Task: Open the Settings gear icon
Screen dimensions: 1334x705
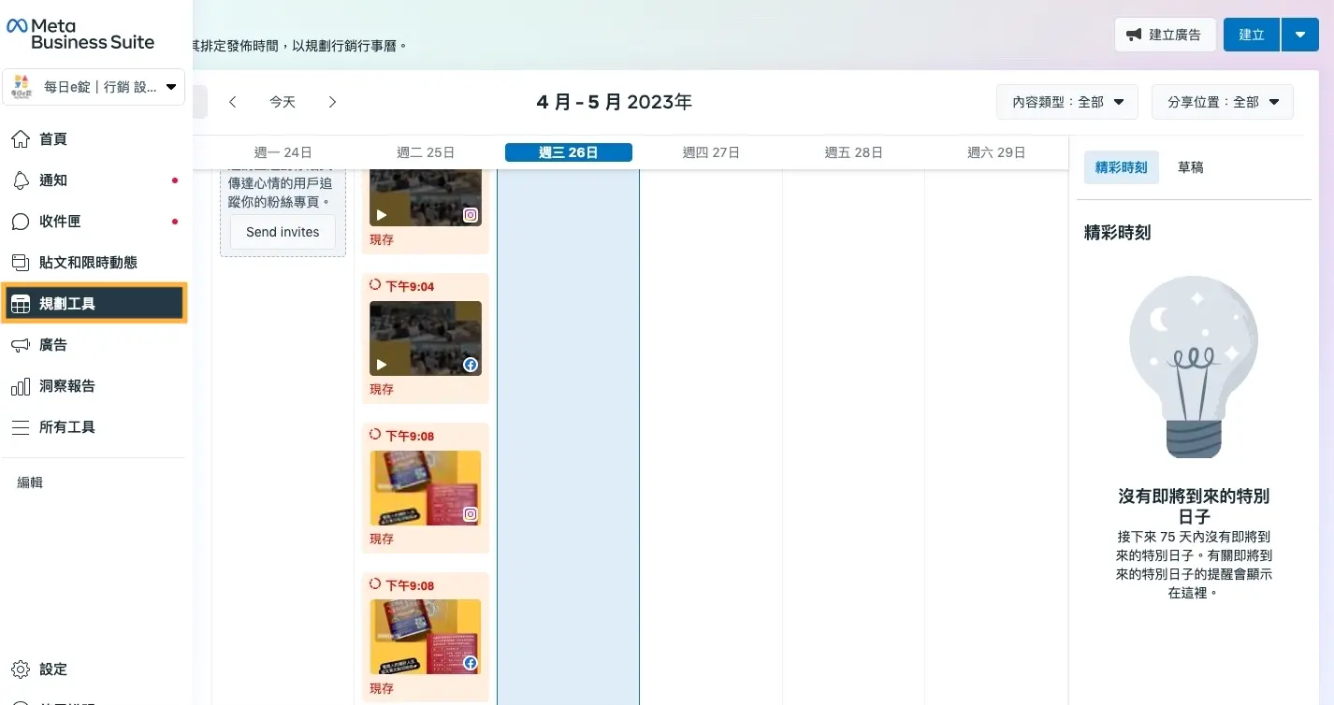Action: point(21,669)
